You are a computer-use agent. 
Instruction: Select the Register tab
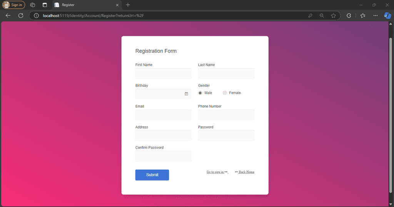[87, 5]
